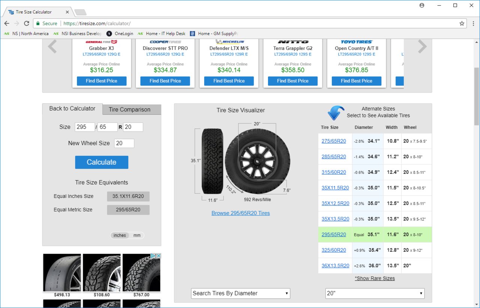Click the wheel visualizer image
The width and height of the screenshot is (480, 308).
[258, 161]
